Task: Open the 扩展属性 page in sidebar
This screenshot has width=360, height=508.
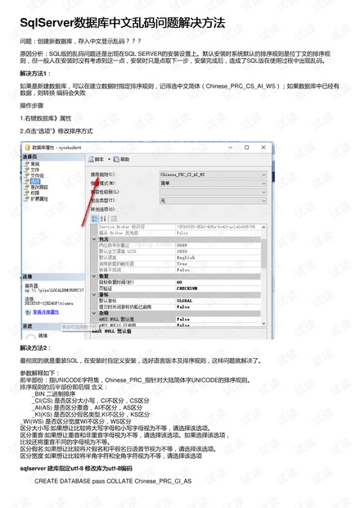Action: click(x=38, y=198)
